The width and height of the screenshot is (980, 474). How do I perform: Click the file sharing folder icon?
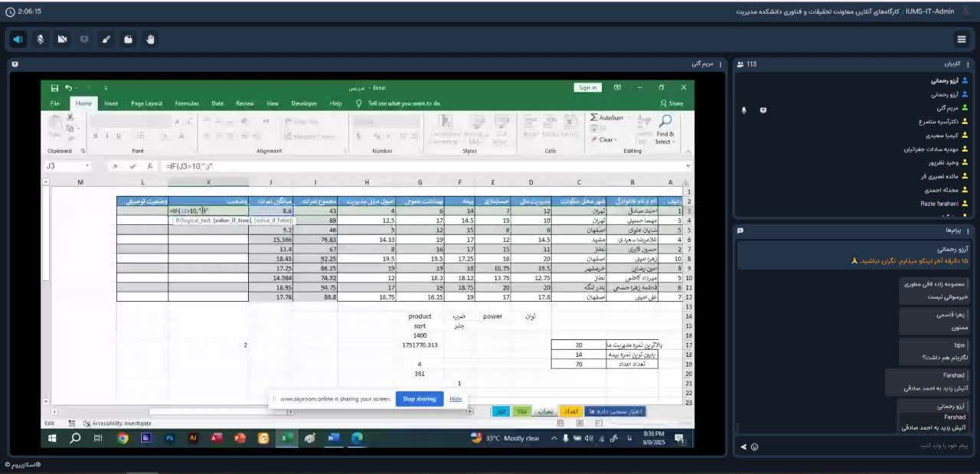pos(129,39)
